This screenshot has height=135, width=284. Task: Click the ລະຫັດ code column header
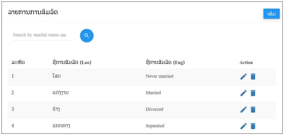coord(18,63)
